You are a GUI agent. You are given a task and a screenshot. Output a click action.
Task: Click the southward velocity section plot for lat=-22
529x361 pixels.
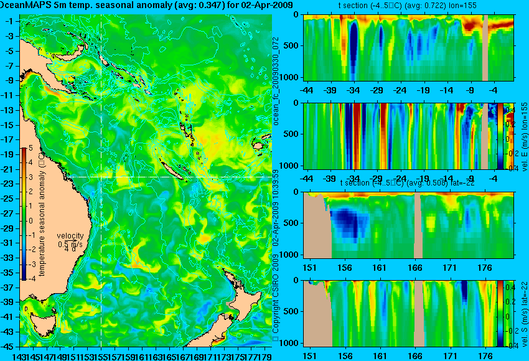click(x=408, y=314)
